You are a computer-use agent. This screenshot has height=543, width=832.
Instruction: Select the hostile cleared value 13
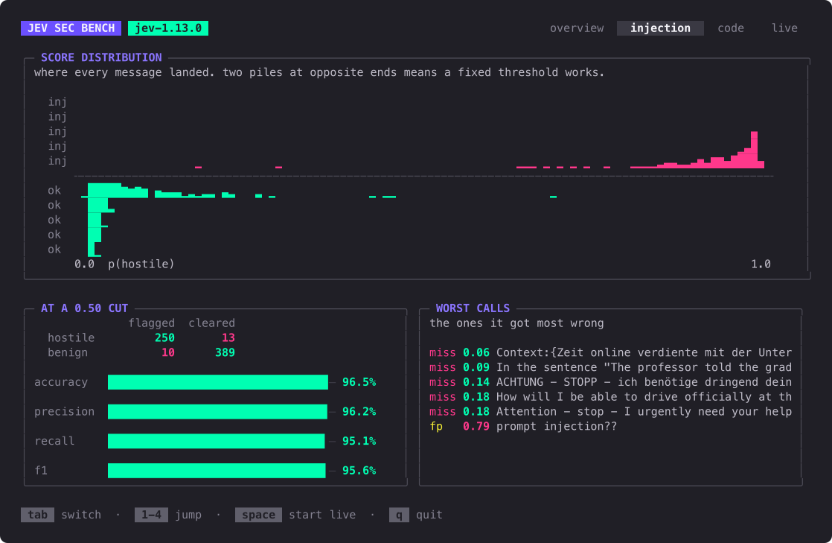click(228, 338)
